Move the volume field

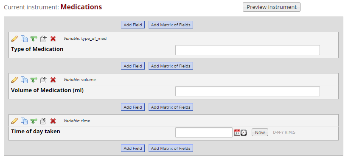[43, 80]
